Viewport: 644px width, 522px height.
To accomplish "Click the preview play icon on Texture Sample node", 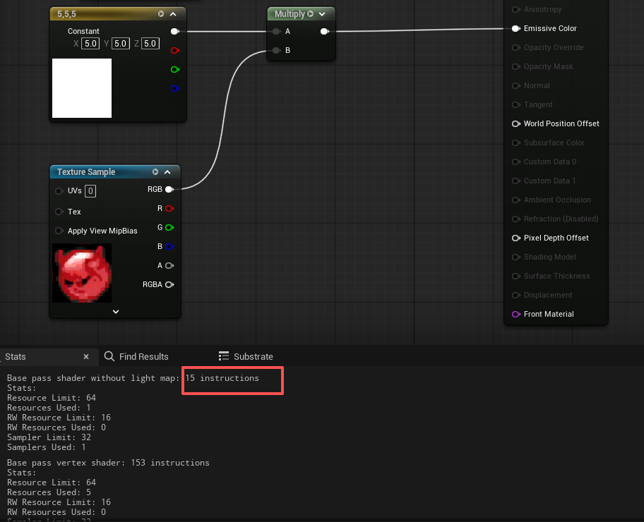I will coord(155,172).
